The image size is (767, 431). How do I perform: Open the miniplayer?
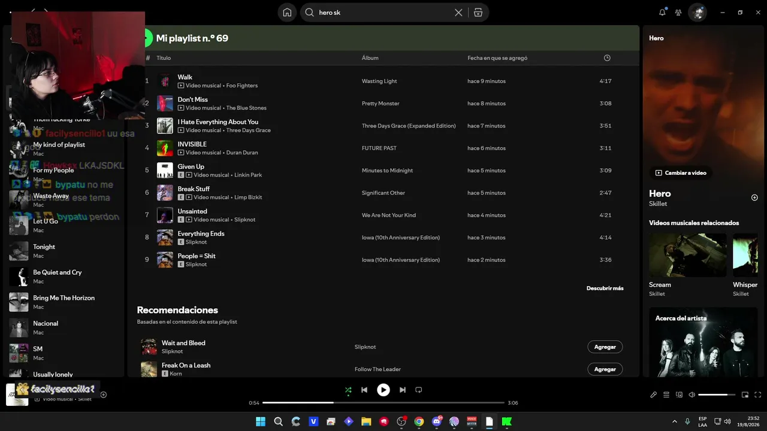tap(745, 395)
